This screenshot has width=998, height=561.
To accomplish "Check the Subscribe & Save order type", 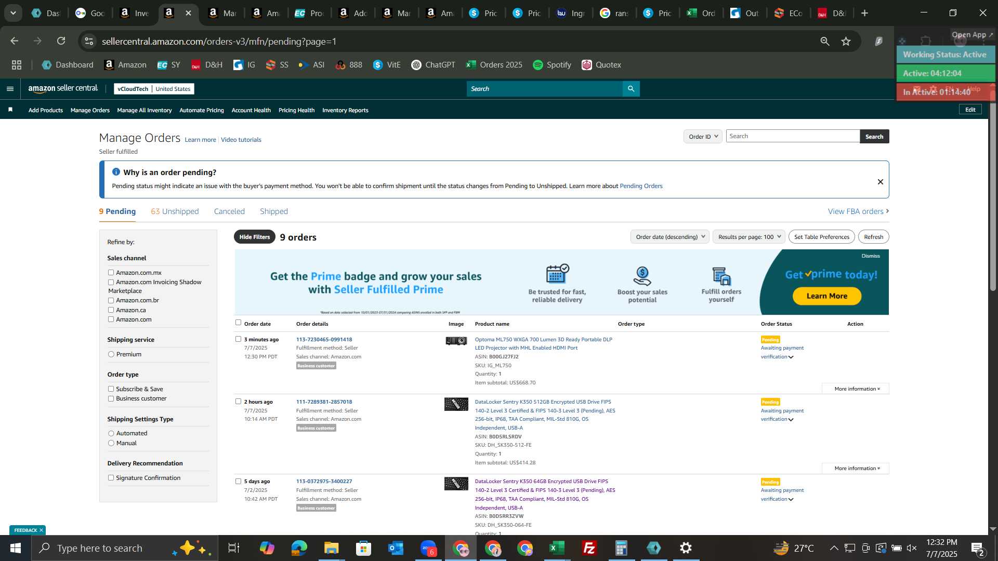I will 111,389.
